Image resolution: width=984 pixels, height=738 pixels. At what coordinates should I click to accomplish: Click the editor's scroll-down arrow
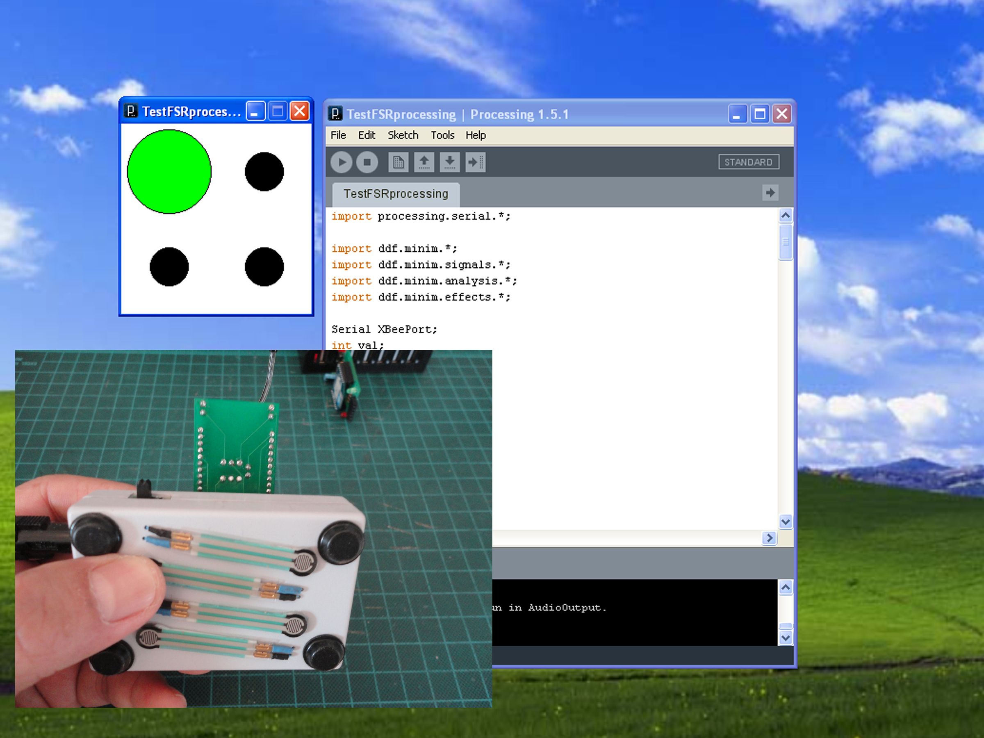click(x=785, y=522)
